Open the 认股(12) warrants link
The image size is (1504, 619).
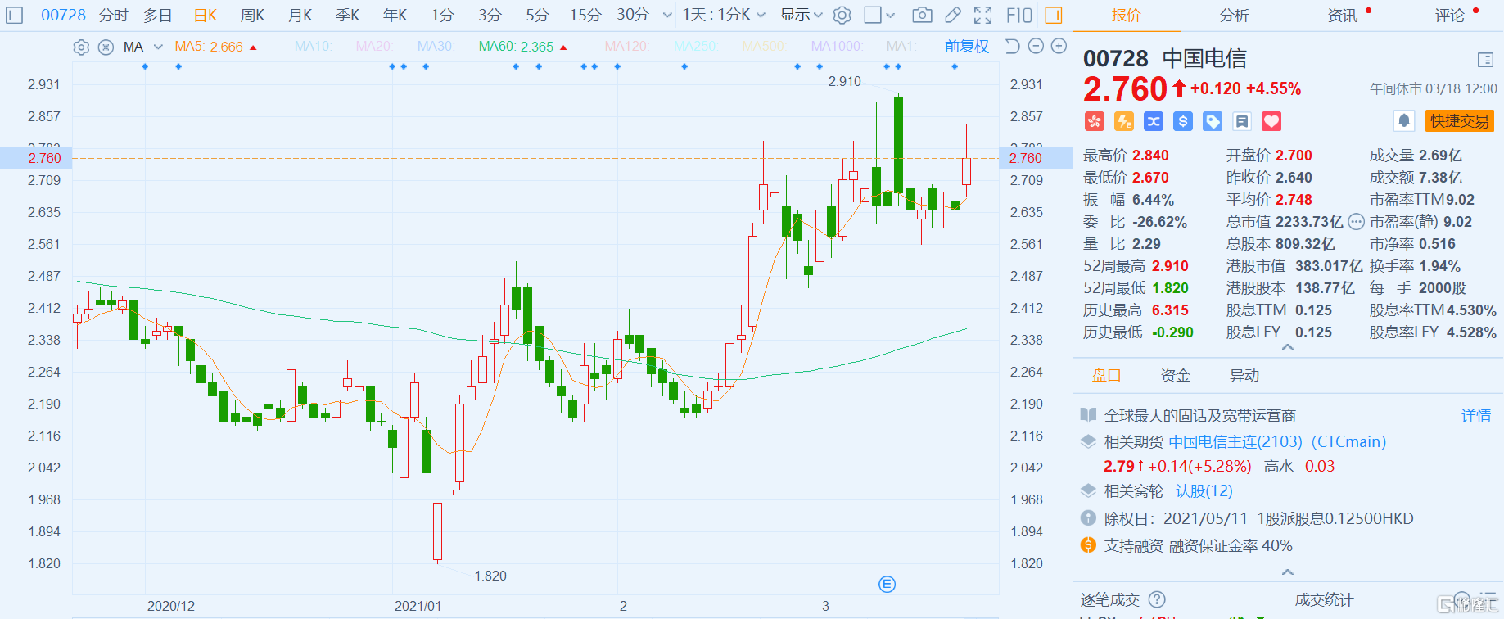click(x=1204, y=491)
